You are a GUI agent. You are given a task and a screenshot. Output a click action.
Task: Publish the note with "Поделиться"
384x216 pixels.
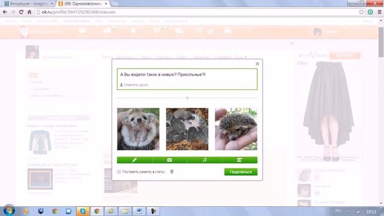[x=241, y=172]
